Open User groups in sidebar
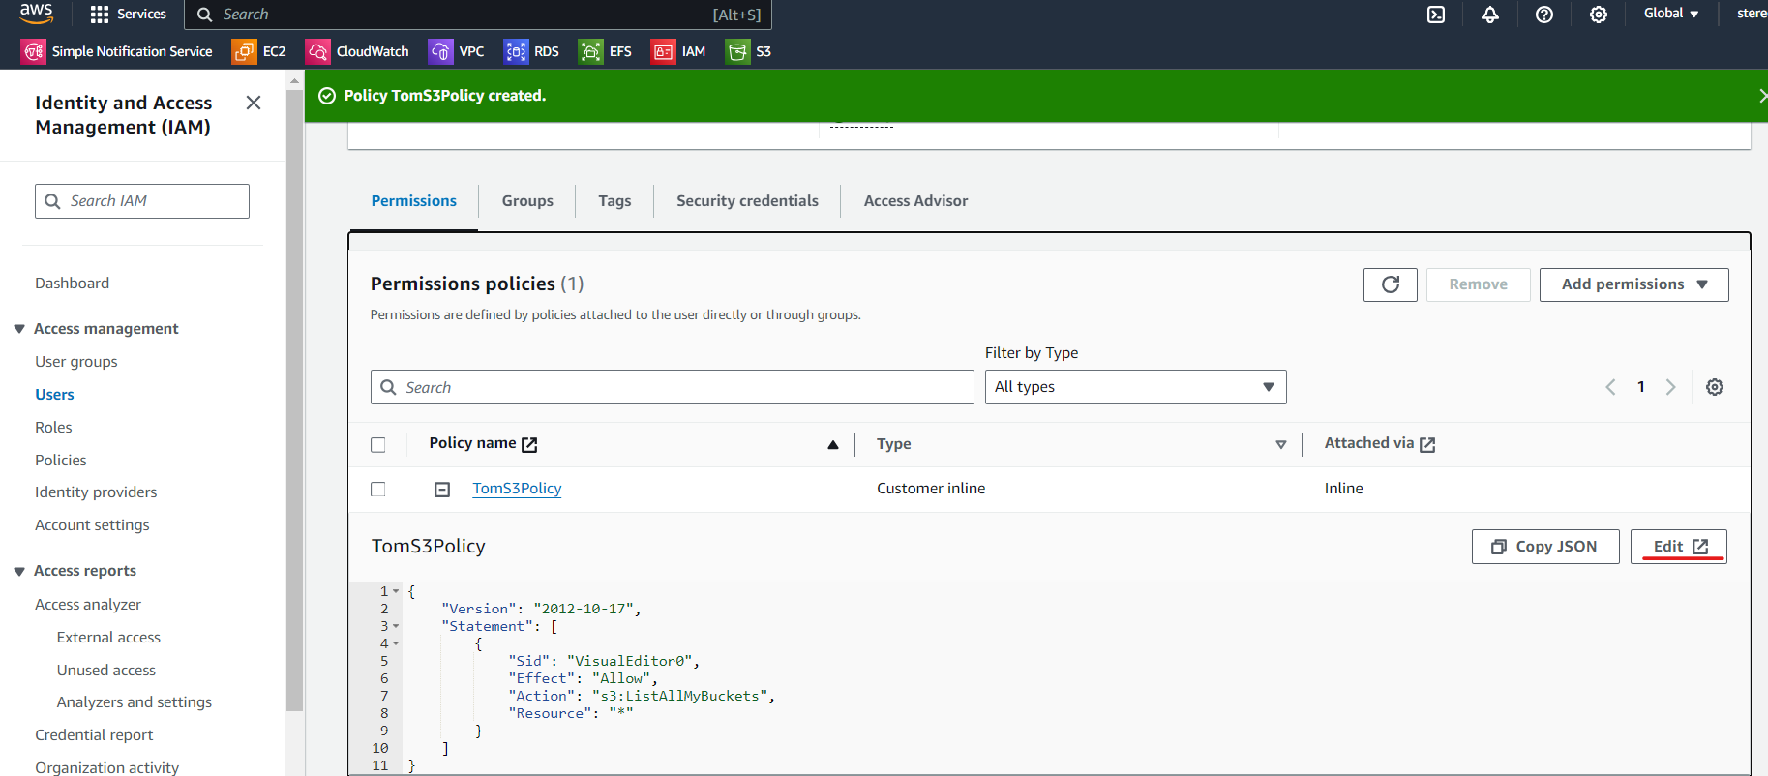1768x776 pixels. point(76,362)
